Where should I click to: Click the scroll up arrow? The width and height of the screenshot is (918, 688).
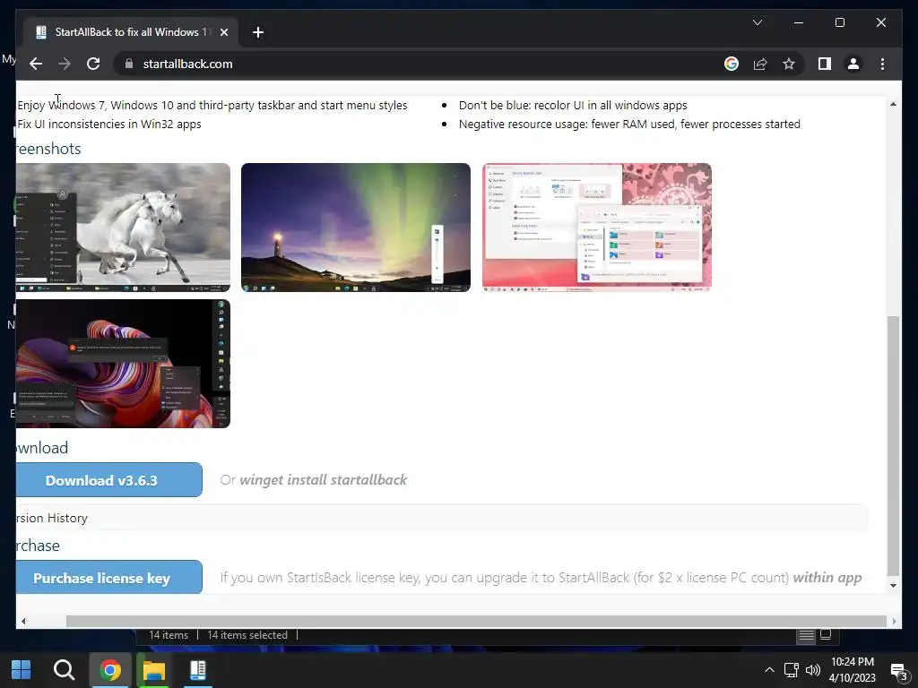pyautogui.click(x=893, y=104)
